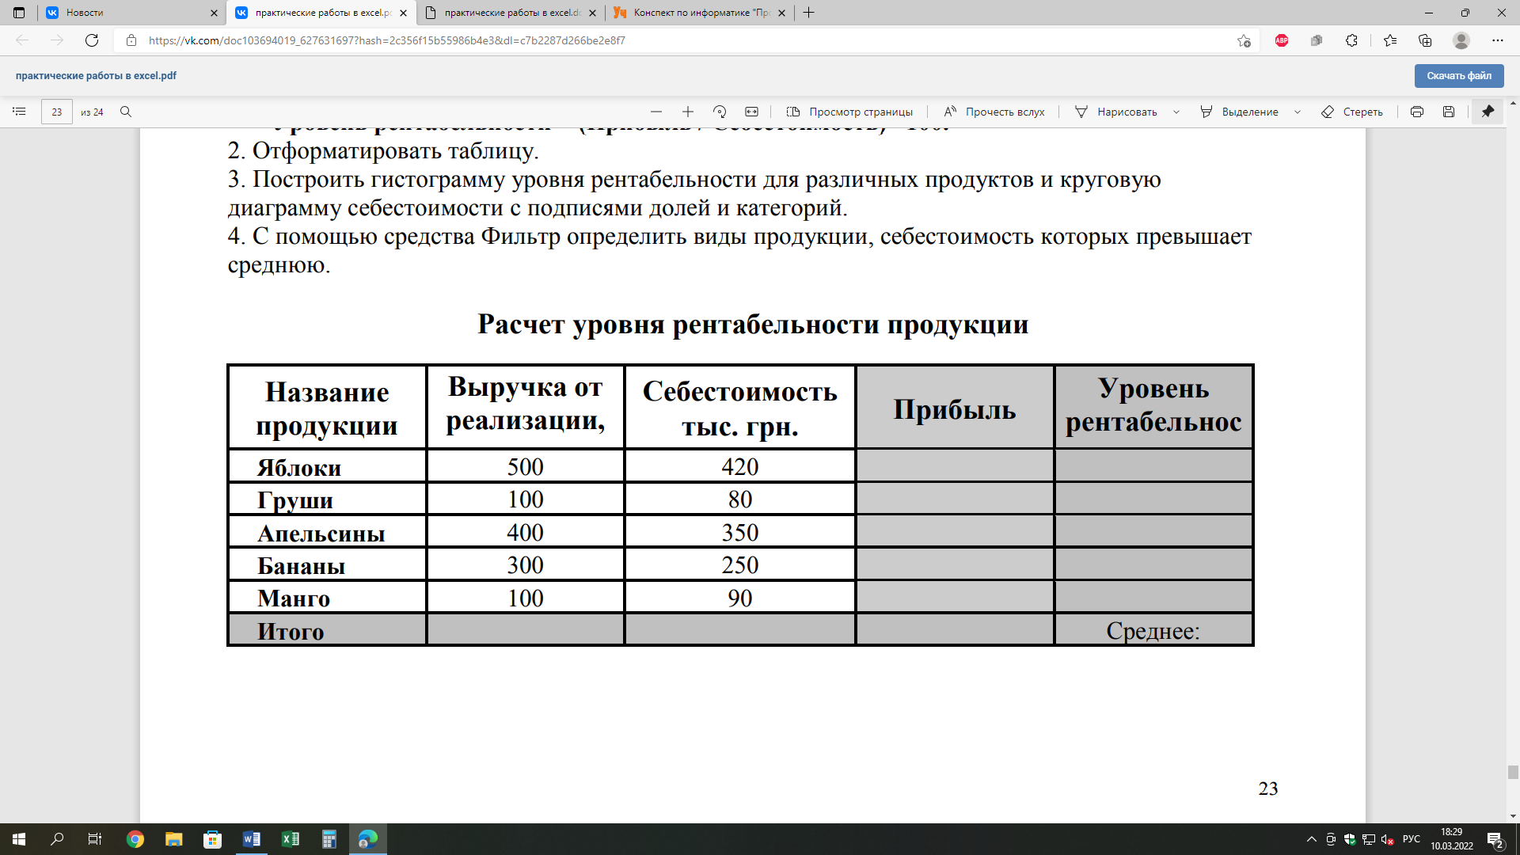Switch to практические работы в excel.docx tab
Image resolution: width=1520 pixels, height=855 pixels.
point(511,13)
